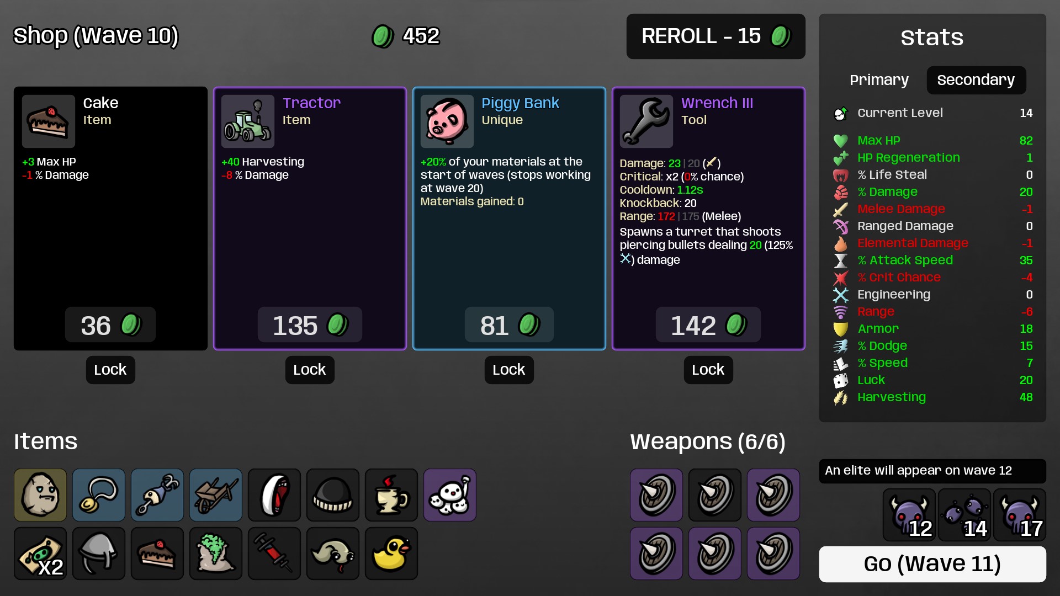This screenshot has width=1060, height=596.
Task: Click the syringe item icon
Action: coord(274,554)
